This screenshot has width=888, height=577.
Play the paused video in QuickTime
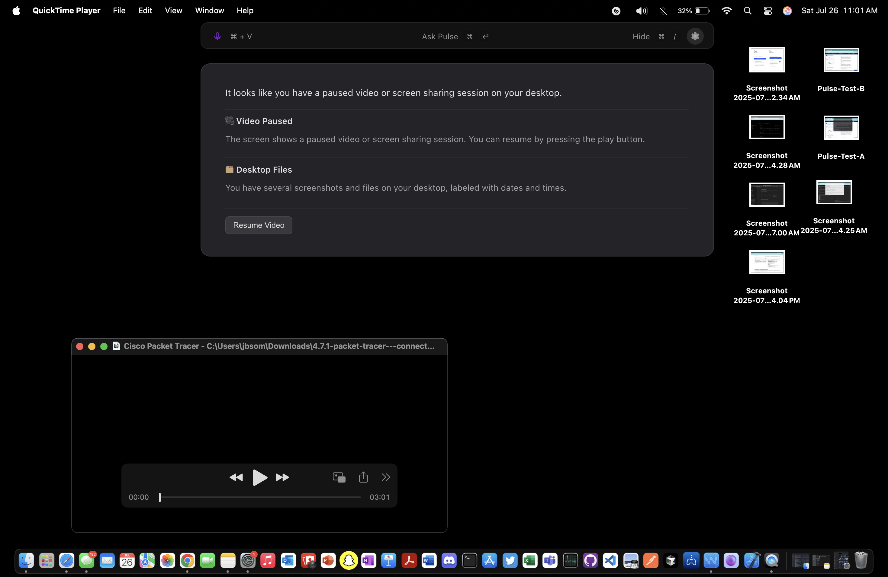coord(260,477)
